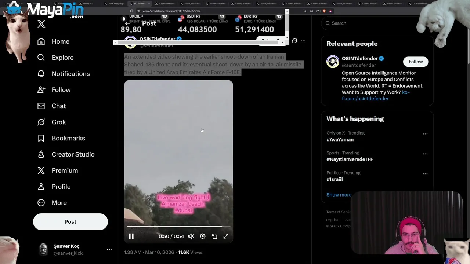Click the OSINTdefender post author avatar

[x=130, y=42]
